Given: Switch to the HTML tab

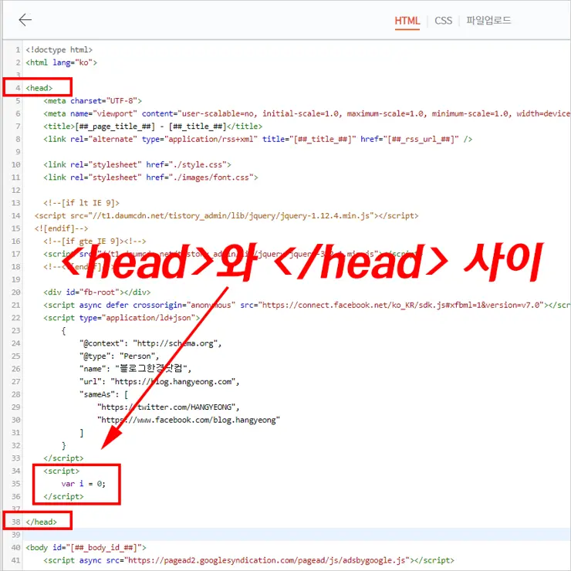Looking at the screenshot, I should tap(407, 21).
